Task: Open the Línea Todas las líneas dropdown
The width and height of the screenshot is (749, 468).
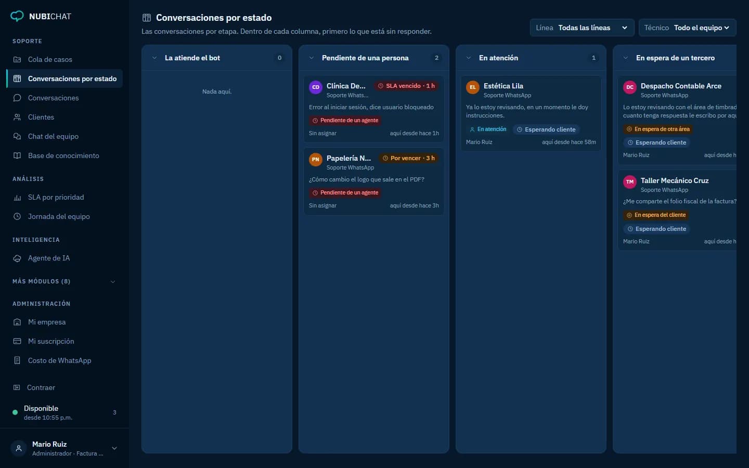Action: (582, 28)
